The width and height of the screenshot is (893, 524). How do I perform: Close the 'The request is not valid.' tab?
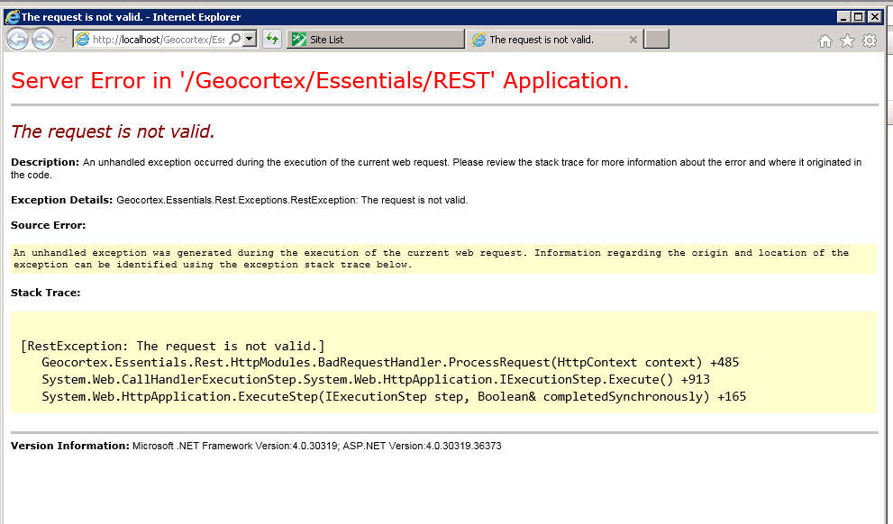(633, 40)
